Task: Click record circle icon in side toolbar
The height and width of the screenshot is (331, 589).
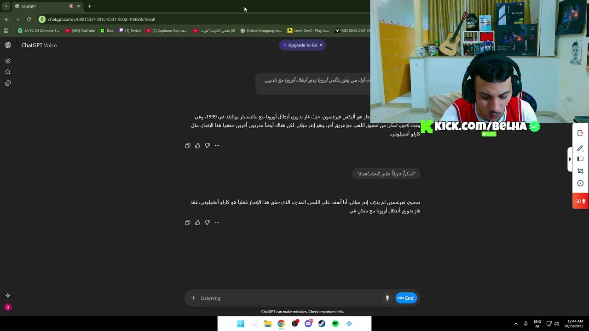Action: point(580,183)
